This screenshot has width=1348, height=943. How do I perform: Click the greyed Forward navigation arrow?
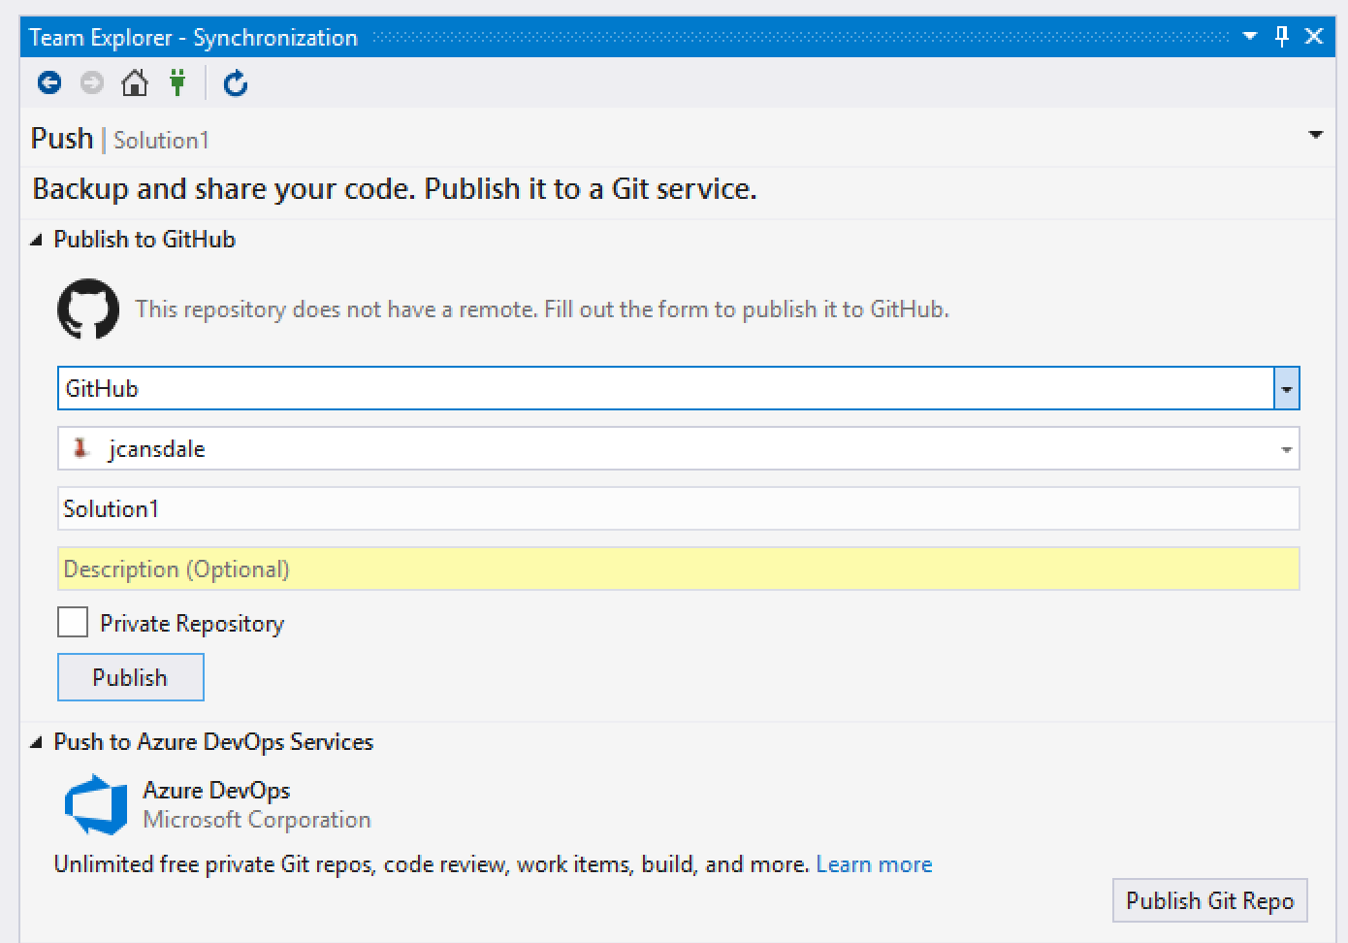[x=92, y=83]
